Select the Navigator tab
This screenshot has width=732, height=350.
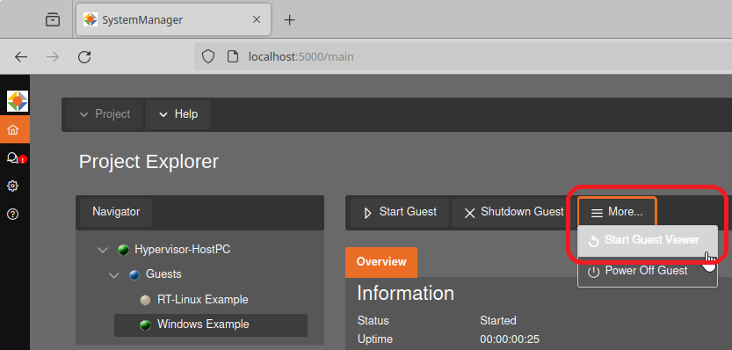click(116, 212)
